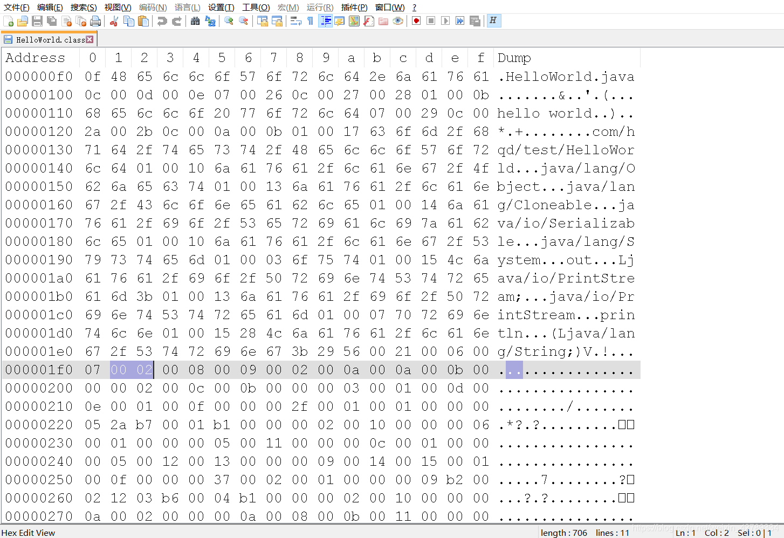The height and width of the screenshot is (538, 784).
Task: Open Folder as Workspace icon
Action: click(x=383, y=21)
